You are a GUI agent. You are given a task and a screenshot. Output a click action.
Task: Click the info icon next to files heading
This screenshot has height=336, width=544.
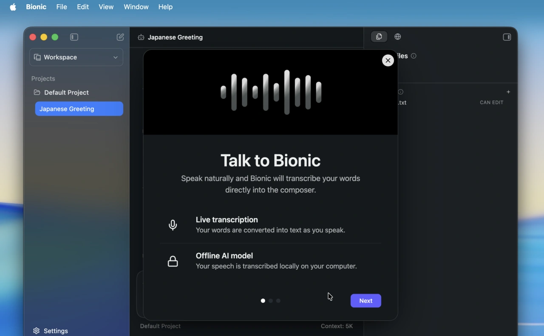414,56
